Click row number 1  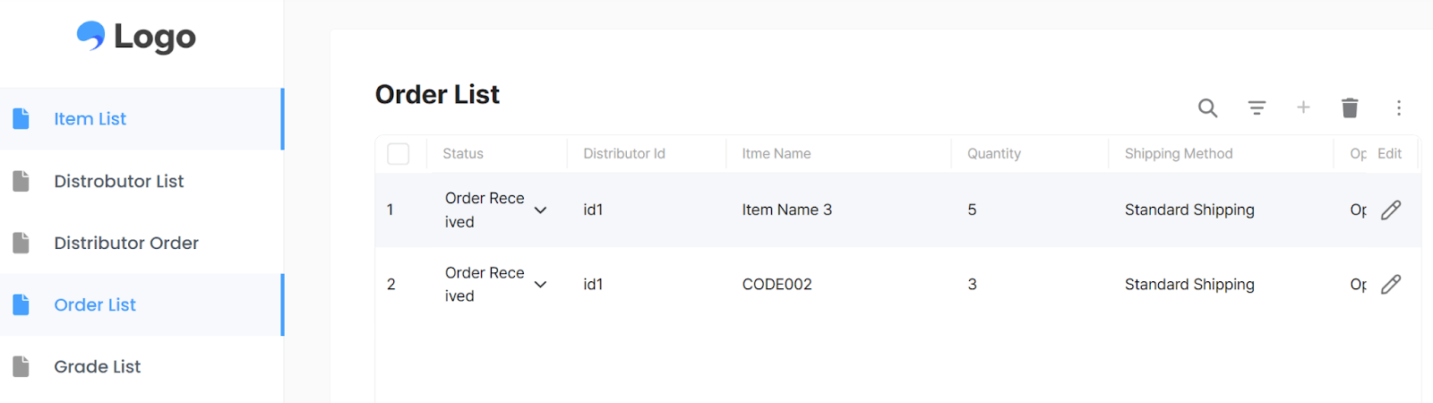coord(390,210)
